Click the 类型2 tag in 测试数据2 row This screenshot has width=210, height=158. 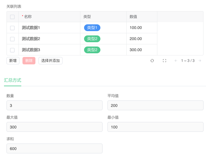(x=92, y=39)
